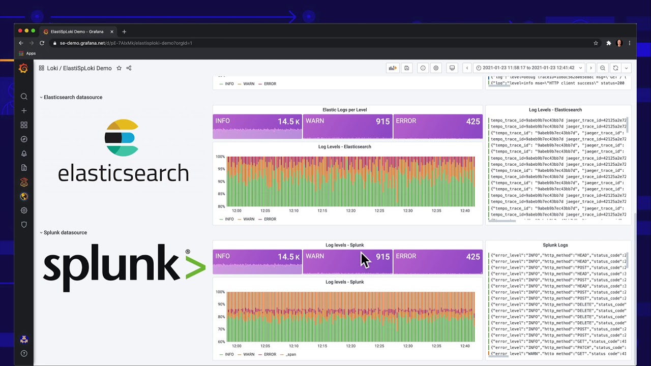Click Splunk INFO 14.5 K stat tile
The width and height of the screenshot is (651, 366).
pyautogui.click(x=257, y=262)
